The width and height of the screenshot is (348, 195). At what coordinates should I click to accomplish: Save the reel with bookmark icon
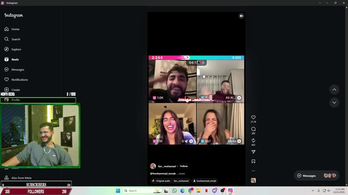[253, 161]
